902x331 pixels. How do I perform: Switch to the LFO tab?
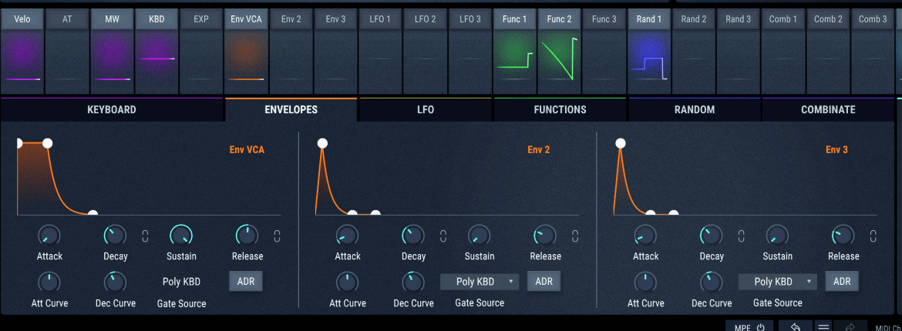(425, 109)
